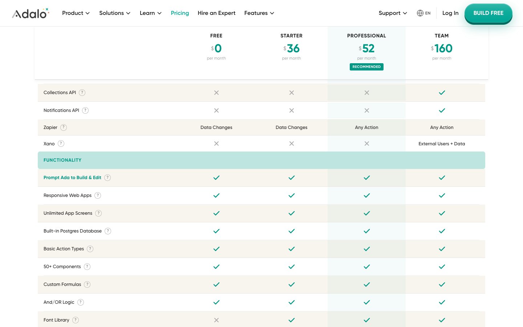The height and width of the screenshot is (327, 523).
Task: Click the Log In link
Action: click(x=450, y=13)
